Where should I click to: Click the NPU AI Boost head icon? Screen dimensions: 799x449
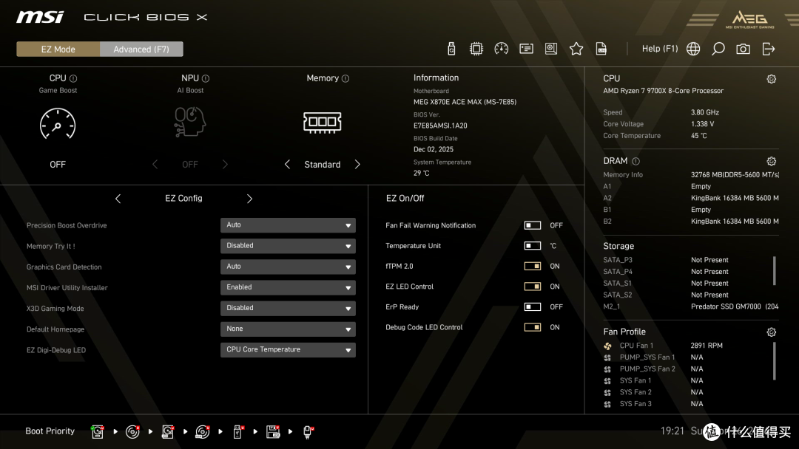pos(190,122)
